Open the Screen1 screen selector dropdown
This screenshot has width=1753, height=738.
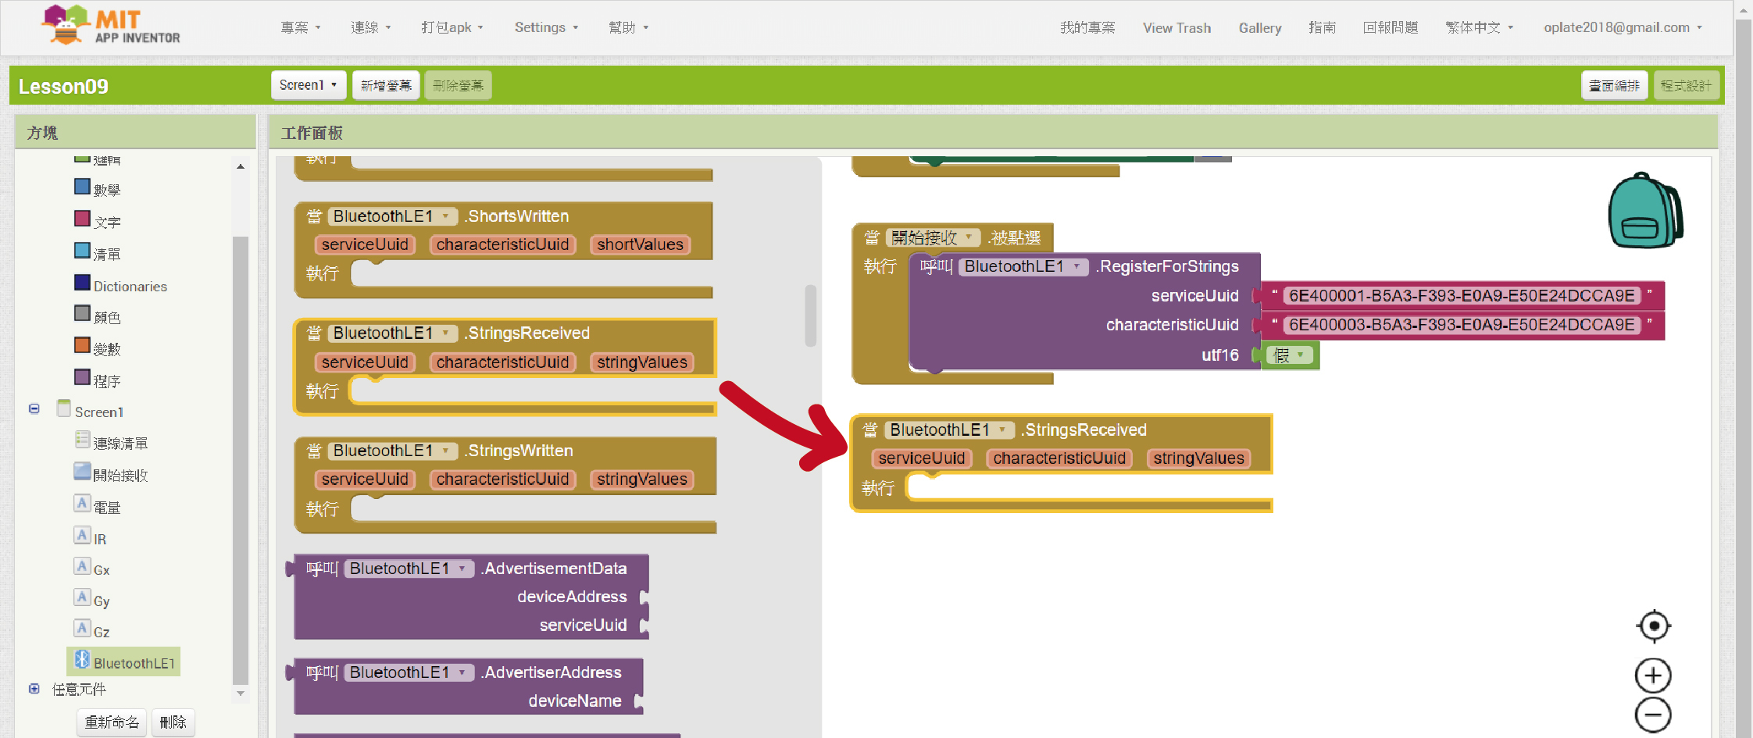point(308,85)
